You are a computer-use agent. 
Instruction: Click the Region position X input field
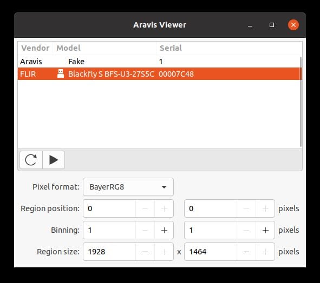[x=109, y=208]
